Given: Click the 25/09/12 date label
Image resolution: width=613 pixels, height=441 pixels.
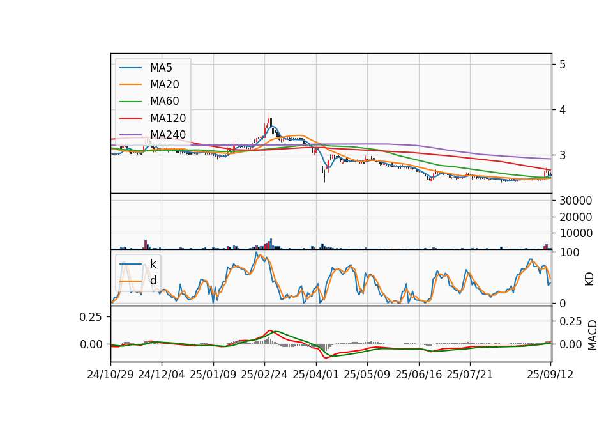Looking at the screenshot, I should 550,375.
